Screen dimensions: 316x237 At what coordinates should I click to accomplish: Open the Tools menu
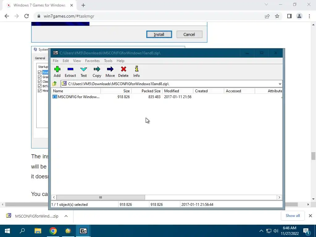[108, 61]
